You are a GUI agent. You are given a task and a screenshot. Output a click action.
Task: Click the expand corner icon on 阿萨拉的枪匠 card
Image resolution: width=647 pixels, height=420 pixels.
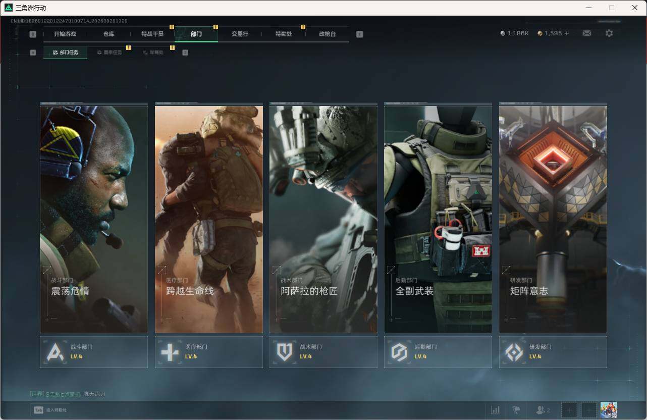277,270
